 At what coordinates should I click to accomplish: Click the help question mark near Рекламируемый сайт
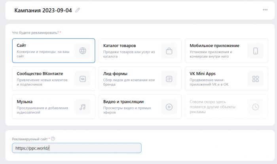coord(53,139)
